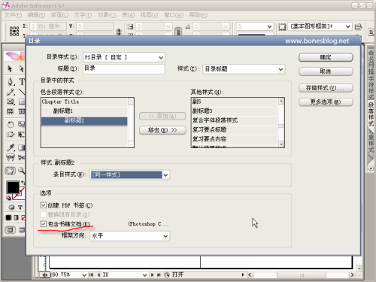Select 副标题2 in included styles list
The height and width of the screenshot is (282, 376).
click(84, 120)
